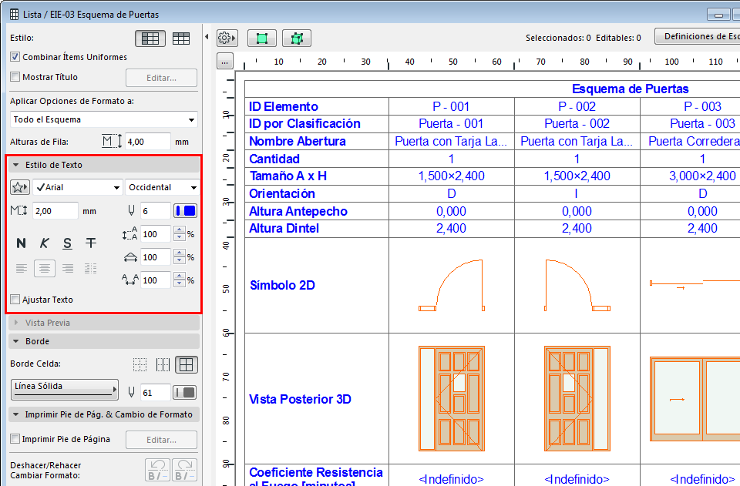Toggle italic (K) text formatting

tap(45, 243)
